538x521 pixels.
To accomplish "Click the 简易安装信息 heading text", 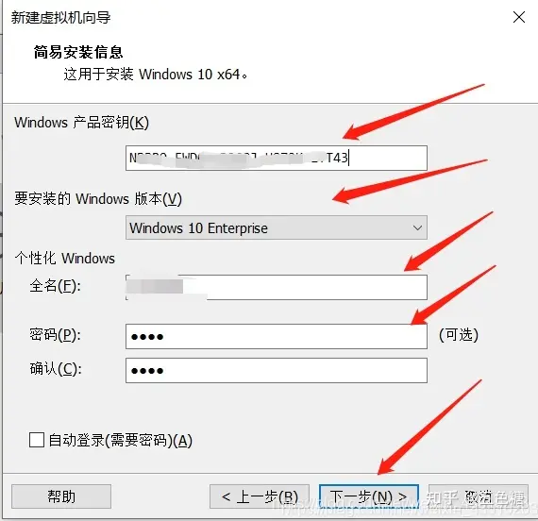I will [78, 52].
